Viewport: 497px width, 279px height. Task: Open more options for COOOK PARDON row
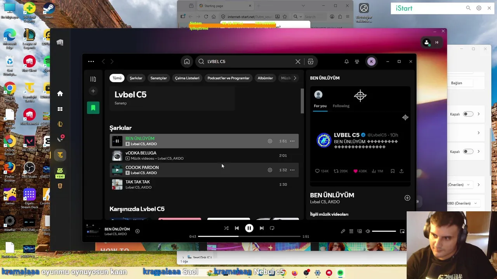point(292,170)
